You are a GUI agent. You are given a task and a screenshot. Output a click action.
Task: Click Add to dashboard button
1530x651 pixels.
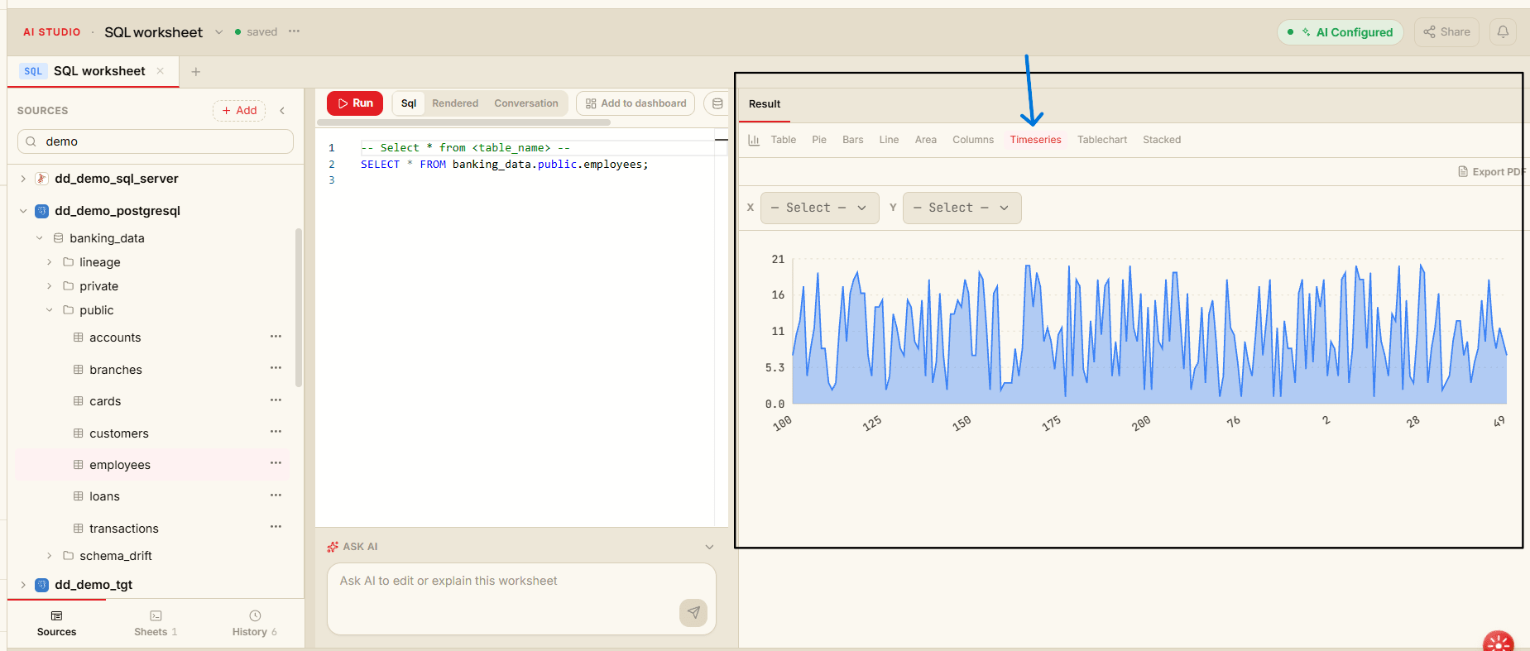click(636, 103)
